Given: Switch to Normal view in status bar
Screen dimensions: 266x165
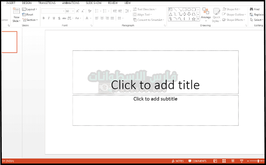Looking at the screenshot, I should coord(216,161).
